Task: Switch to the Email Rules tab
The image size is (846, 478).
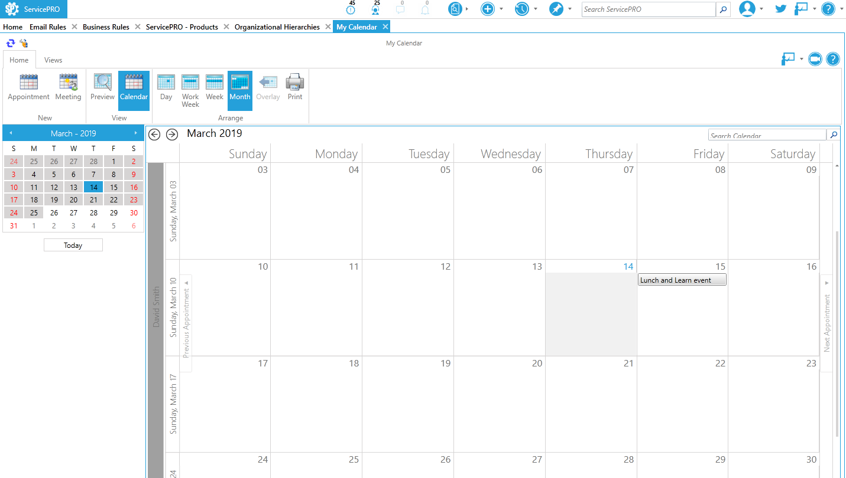Action: tap(48, 27)
